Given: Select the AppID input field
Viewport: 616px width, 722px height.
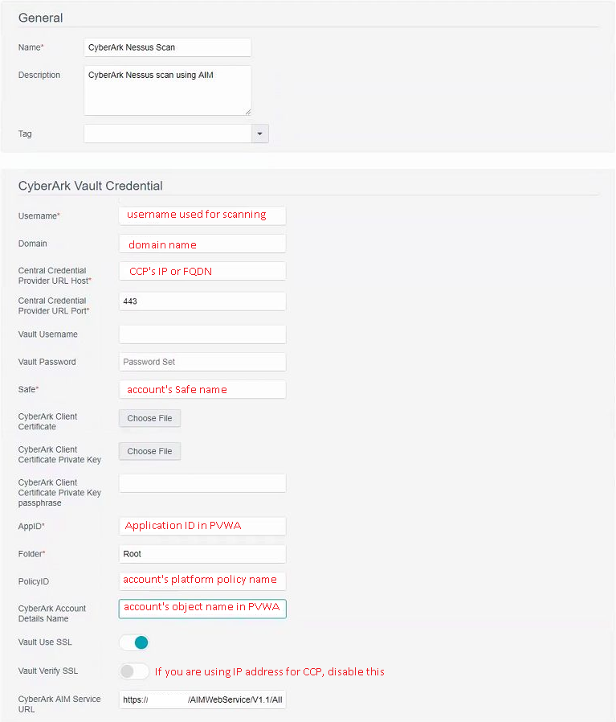Looking at the screenshot, I should point(202,526).
